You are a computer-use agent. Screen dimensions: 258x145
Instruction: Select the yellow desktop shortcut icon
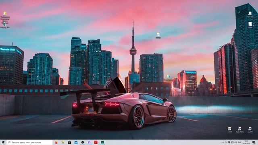(5, 13)
